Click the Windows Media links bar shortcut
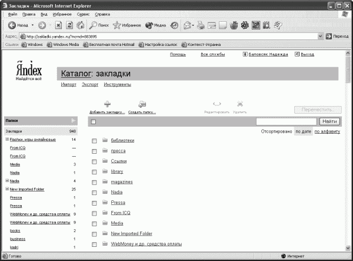This screenshot has height=261, width=353. [63, 45]
